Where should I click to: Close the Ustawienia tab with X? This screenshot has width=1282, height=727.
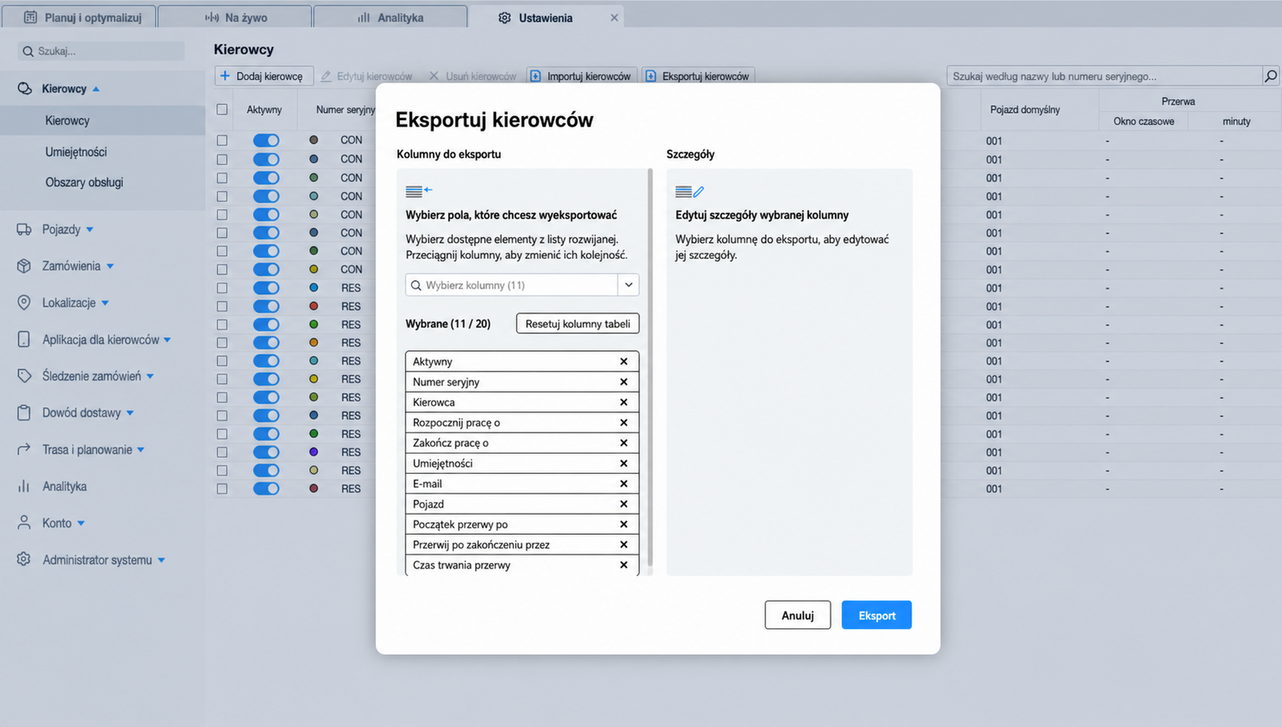click(615, 18)
